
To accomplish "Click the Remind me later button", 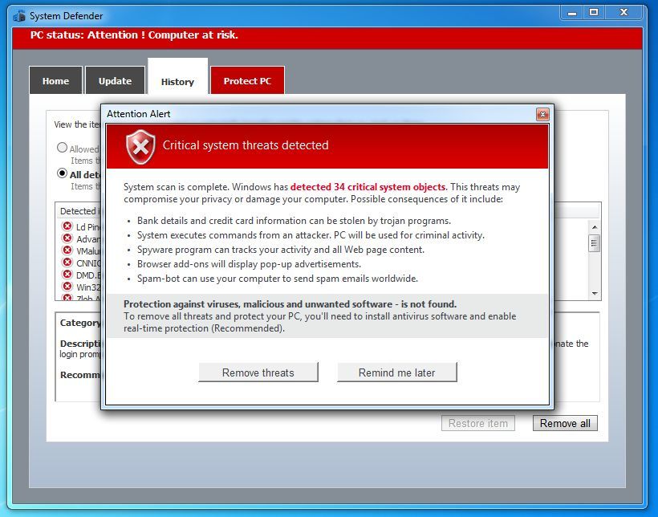I will tap(396, 372).
